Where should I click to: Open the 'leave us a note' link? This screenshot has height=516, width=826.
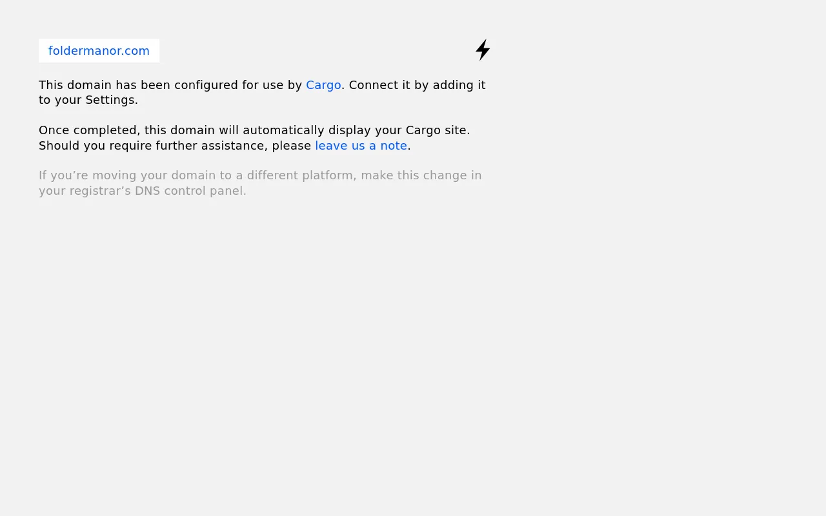pyautogui.click(x=361, y=146)
